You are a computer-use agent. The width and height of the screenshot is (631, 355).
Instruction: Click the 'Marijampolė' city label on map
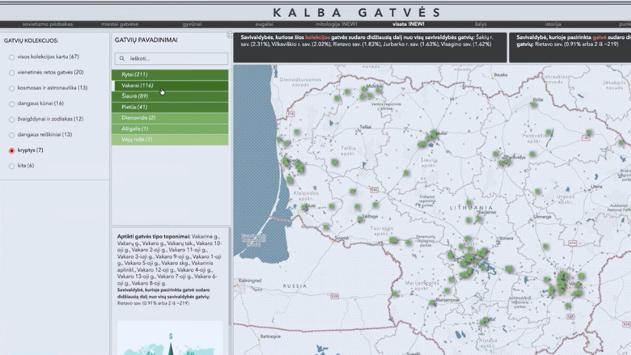coord(448,300)
